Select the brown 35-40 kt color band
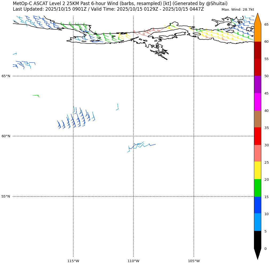Viewport: 270px width, 264px height. [257, 119]
